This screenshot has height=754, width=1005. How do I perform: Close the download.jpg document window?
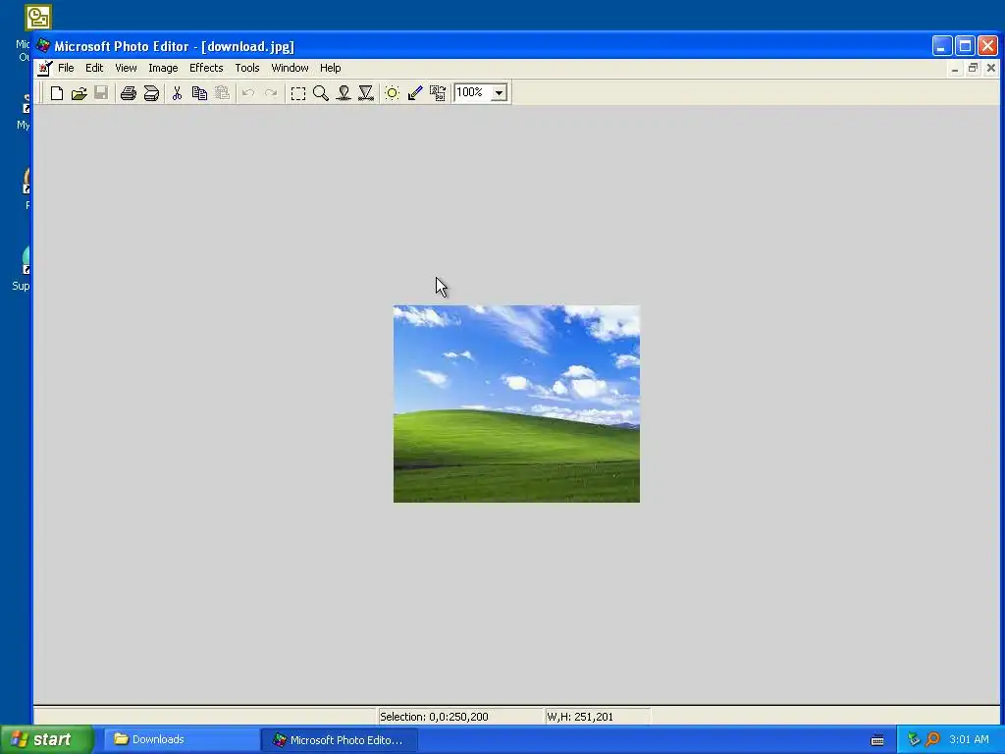[x=991, y=68]
